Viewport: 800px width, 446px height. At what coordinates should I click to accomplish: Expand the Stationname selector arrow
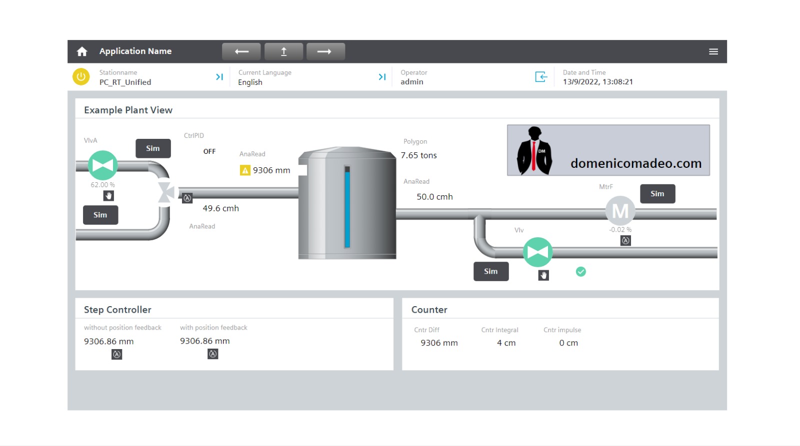[219, 77]
